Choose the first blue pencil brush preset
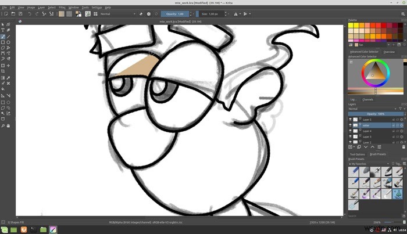Screen dimensions: 407x234 (x=354, y=171)
